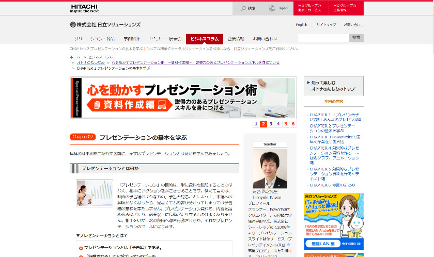This screenshot has width=434, height=257.
Task: Go to page 1 of the column
Action: click(256, 124)
